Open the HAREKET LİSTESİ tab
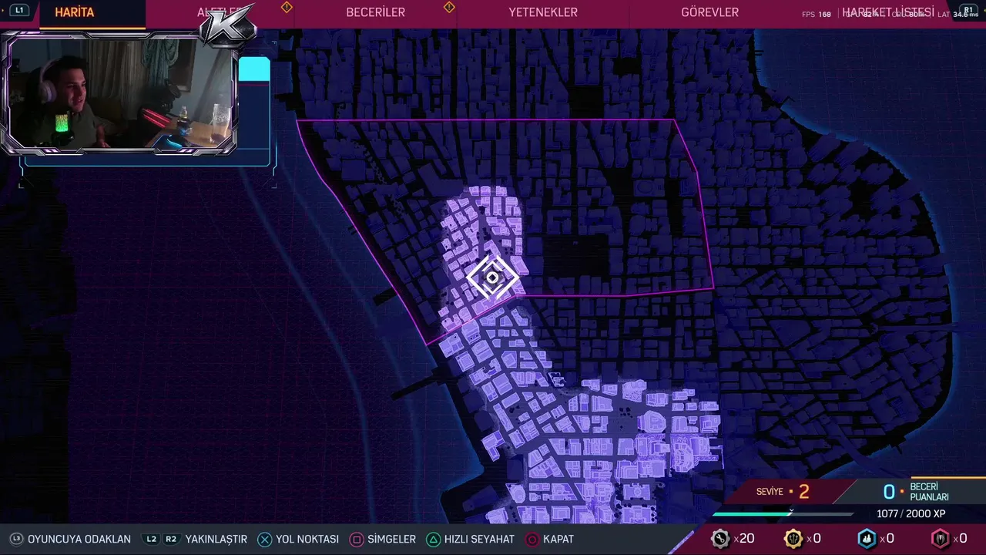 (887, 12)
